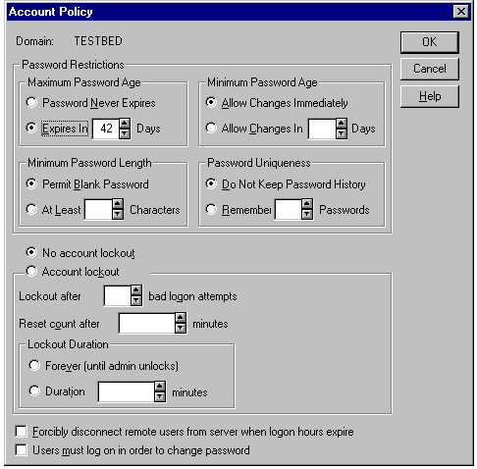Increase the Expires In days spinner
This screenshot has height=469, width=477.
[x=125, y=124]
